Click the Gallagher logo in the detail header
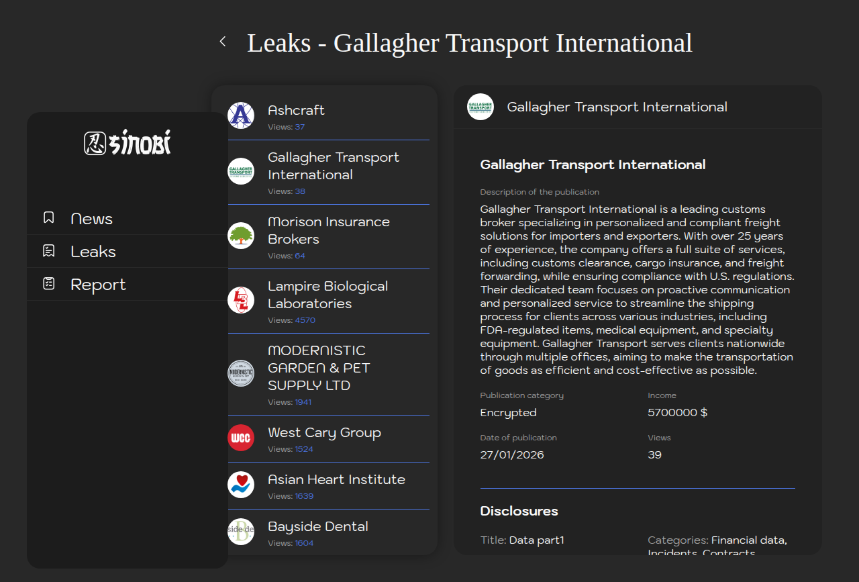Image resolution: width=859 pixels, height=582 pixels. point(481,107)
